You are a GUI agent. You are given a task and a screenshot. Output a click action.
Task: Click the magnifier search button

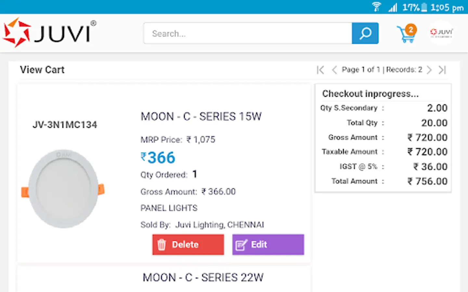click(x=365, y=33)
